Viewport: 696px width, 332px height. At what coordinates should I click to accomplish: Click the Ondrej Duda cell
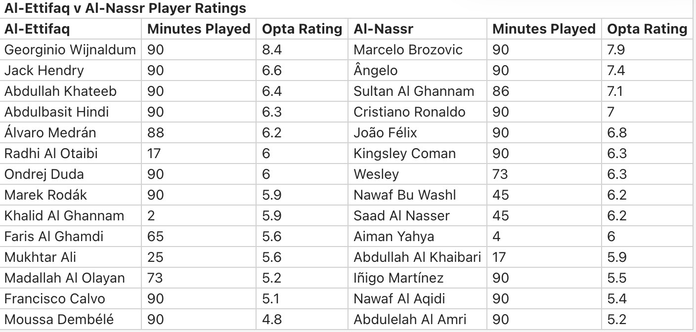coord(44,174)
